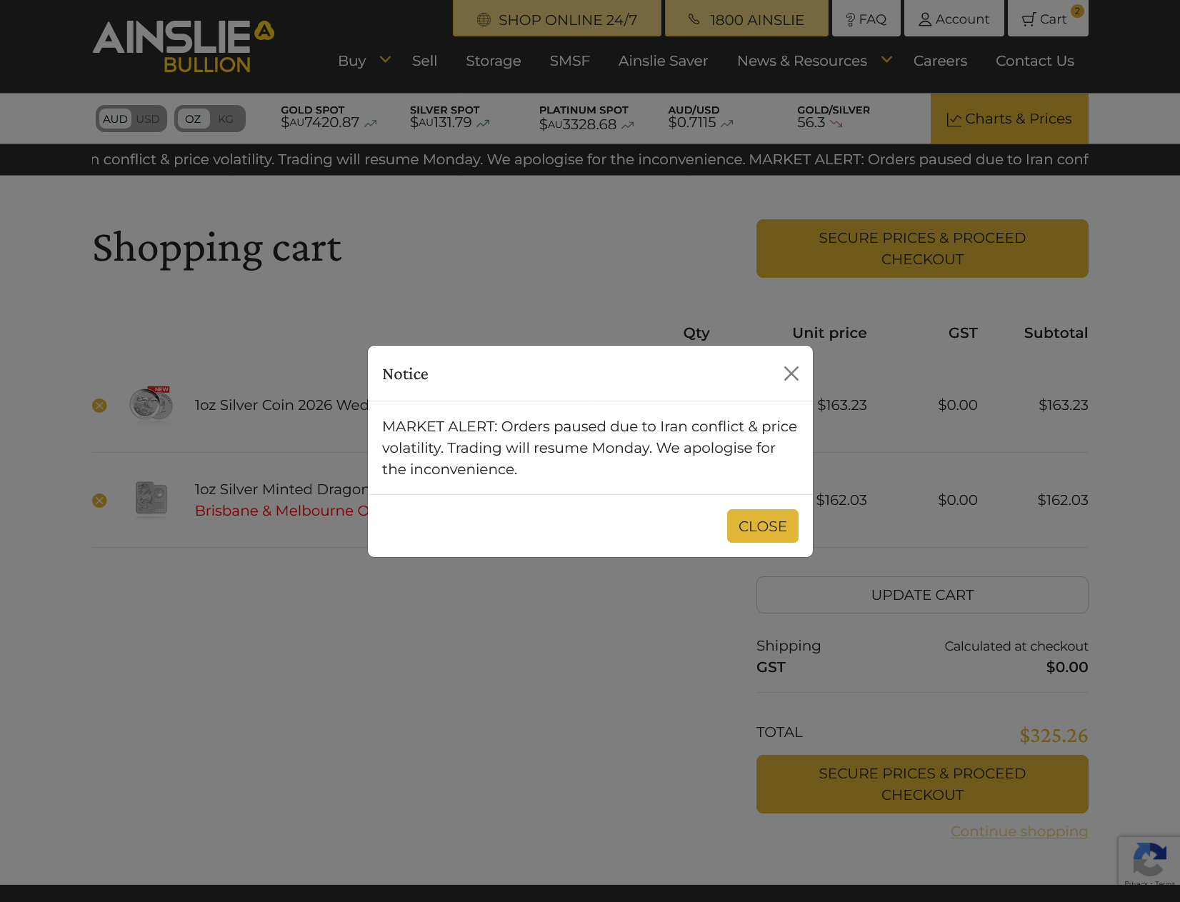Open the Storage menu item
Image resolution: width=1180 pixels, height=902 pixels.
(x=494, y=61)
